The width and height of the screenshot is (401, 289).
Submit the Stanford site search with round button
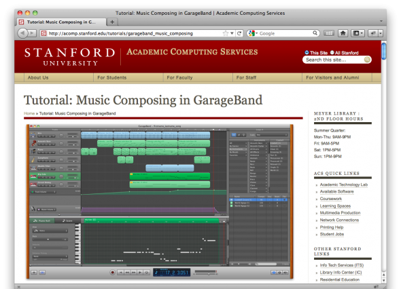tap(367, 60)
